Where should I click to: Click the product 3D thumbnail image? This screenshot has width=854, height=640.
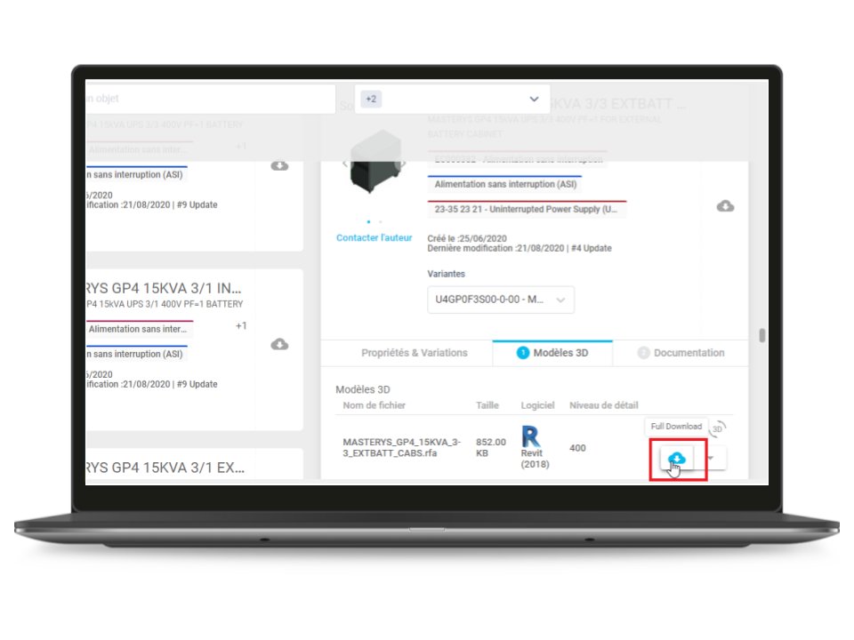(375, 162)
